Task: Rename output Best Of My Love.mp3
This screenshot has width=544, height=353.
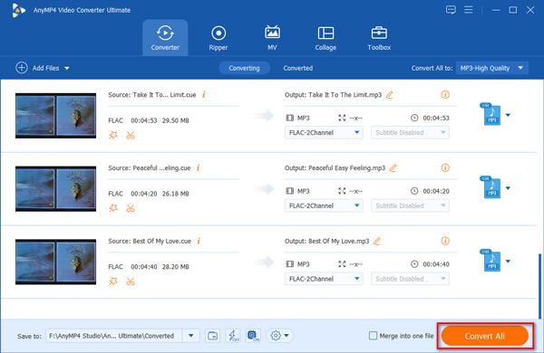Action: pyautogui.click(x=377, y=241)
